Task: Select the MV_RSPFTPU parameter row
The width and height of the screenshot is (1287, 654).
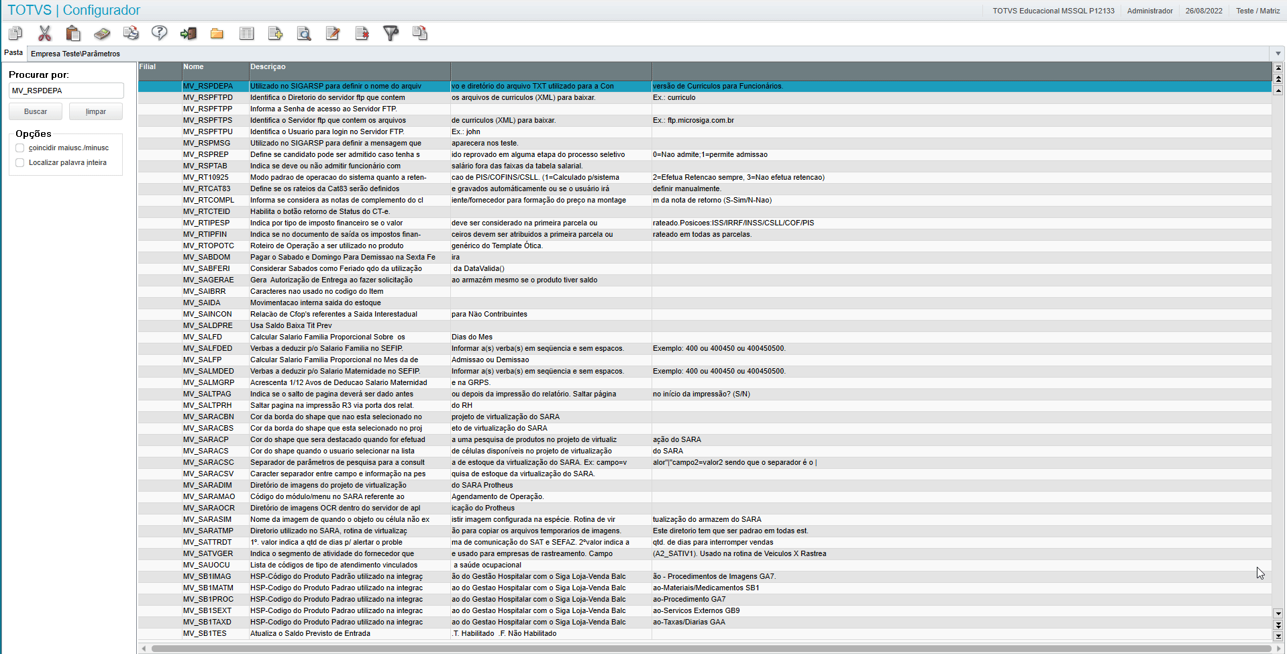Action: point(705,132)
